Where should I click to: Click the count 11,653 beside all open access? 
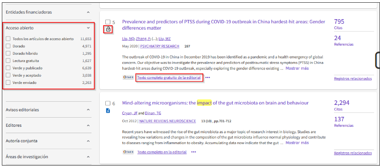pos(86,39)
